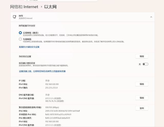Collapse the network section chevron
This screenshot has height=127, width=164.
[x=151, y=17]
